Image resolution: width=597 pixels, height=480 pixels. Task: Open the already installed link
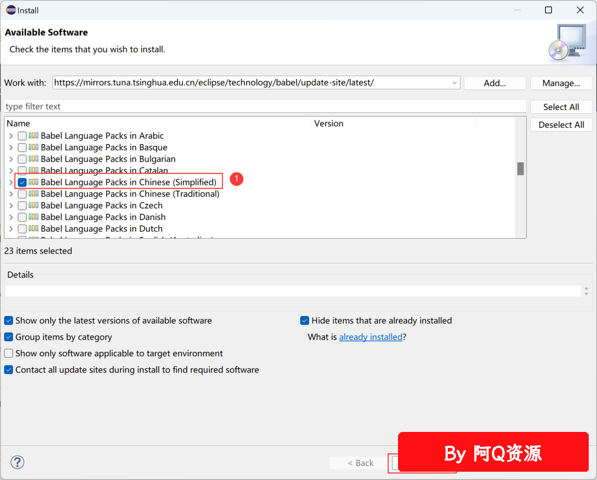coord(370,337)
